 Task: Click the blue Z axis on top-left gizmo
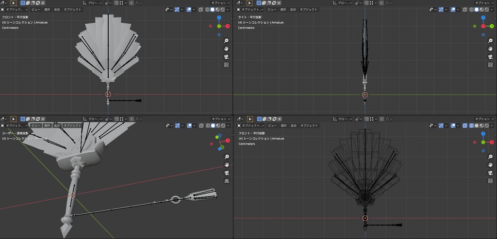click(x=219, y=18)
